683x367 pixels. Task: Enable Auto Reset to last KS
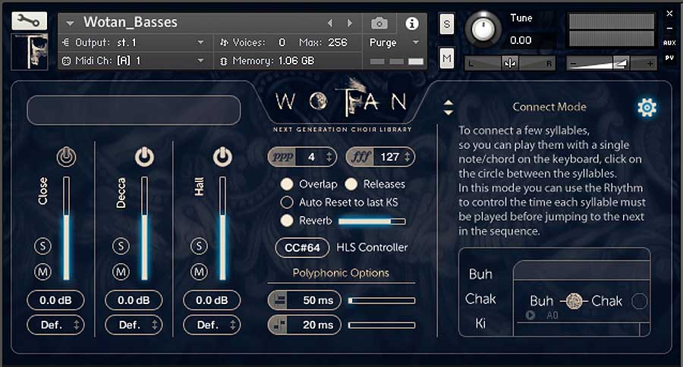pyautogui.click(x=287, y=202)
